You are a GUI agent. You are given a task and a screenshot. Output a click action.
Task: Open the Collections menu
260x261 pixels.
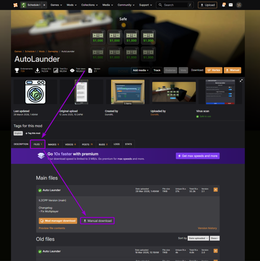pyautogui.click(x=89, y=5)
